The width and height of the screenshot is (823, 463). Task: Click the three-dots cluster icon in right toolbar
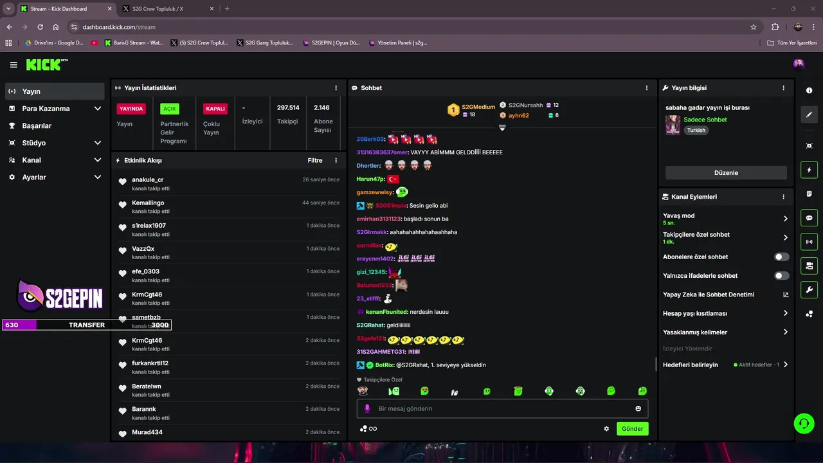tap(809, 314)
